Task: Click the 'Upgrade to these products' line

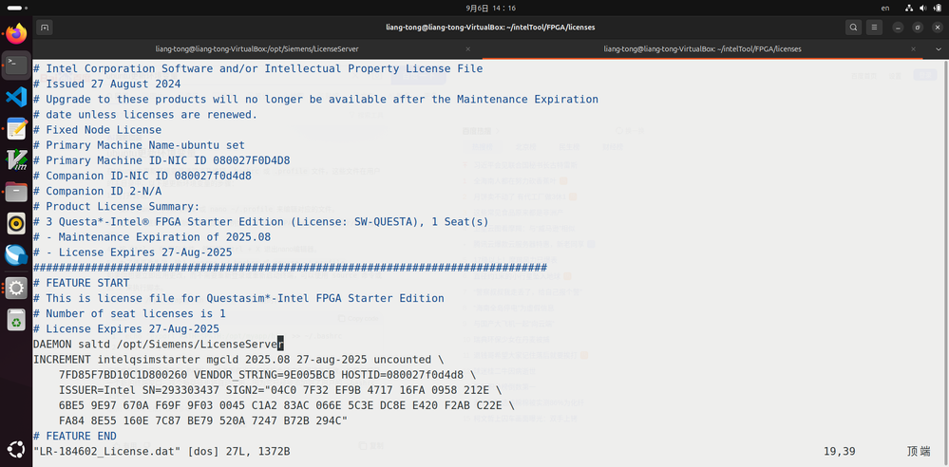Action: tap(315, 100)
